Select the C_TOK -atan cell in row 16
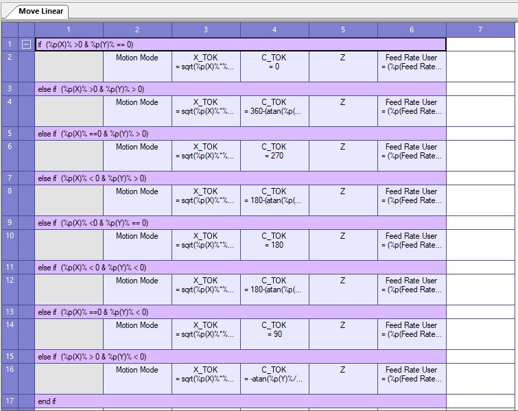This screenshot has height=411, width=518. (274, 378)
